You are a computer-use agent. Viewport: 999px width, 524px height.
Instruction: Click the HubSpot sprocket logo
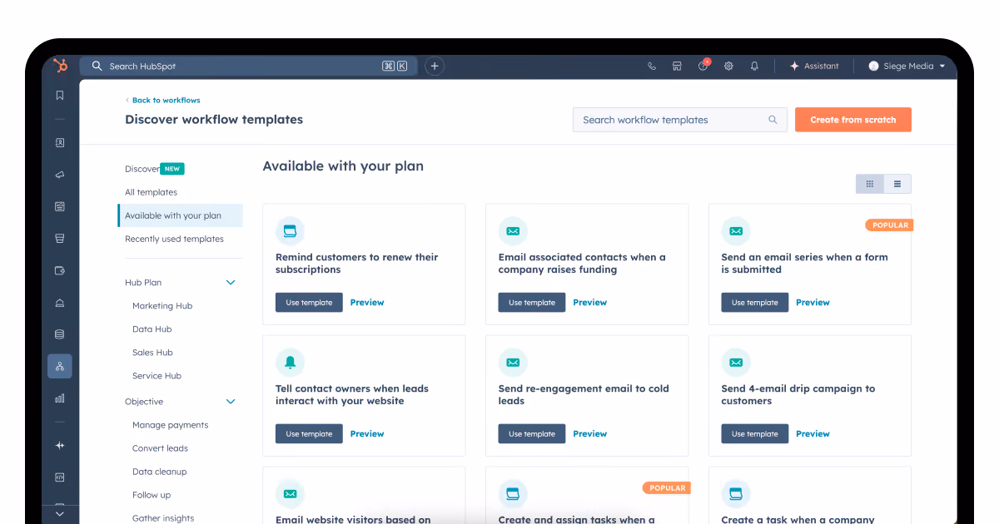point(60,66)
